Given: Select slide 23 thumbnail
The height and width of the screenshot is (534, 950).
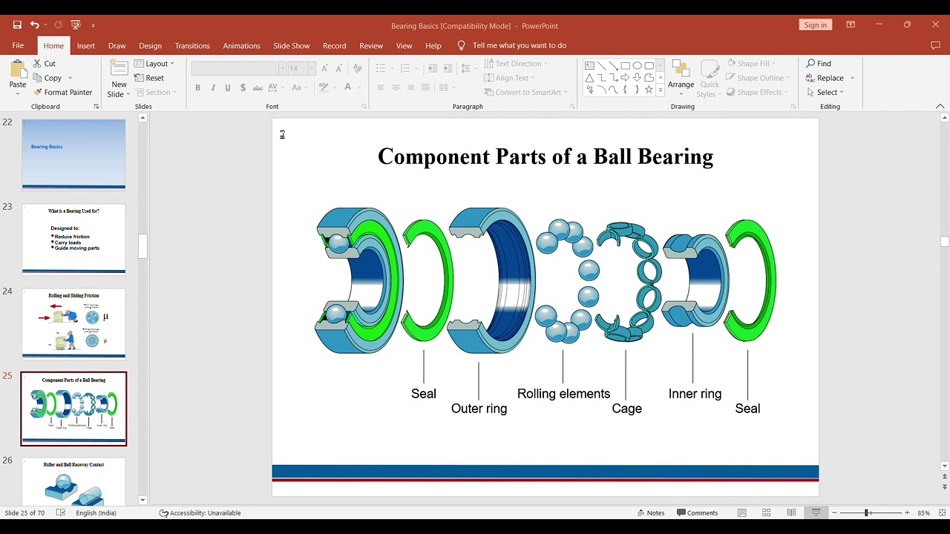Looking at the screenshot, I should tap(73, 239).
